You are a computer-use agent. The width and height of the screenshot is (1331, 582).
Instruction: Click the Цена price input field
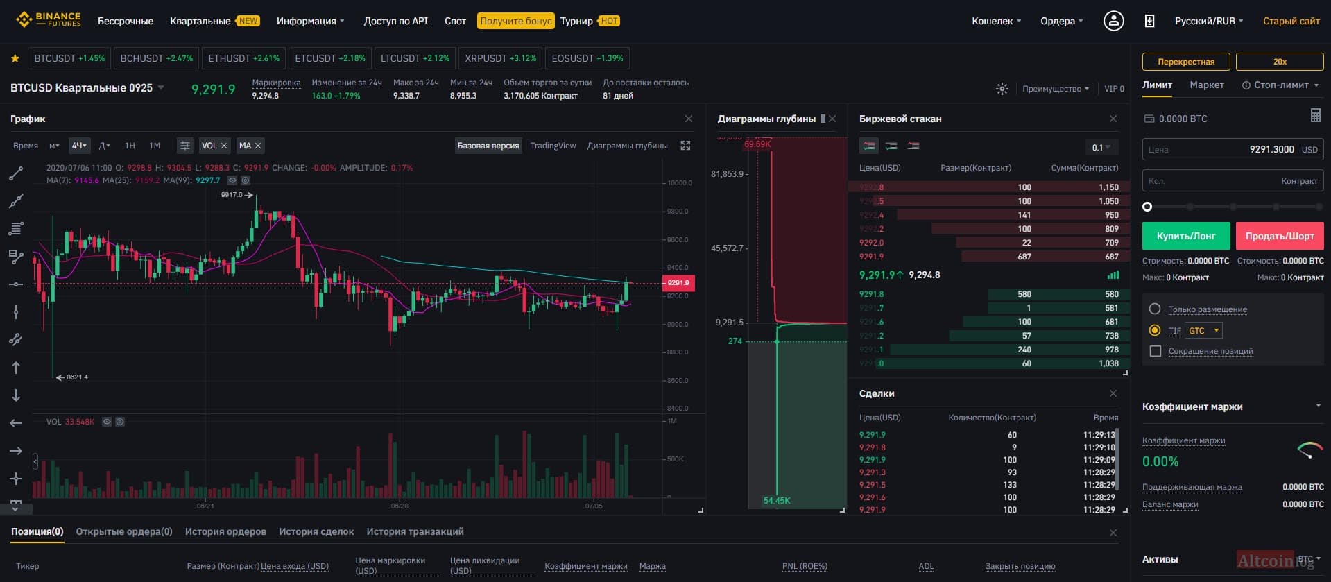point(1233,149)
